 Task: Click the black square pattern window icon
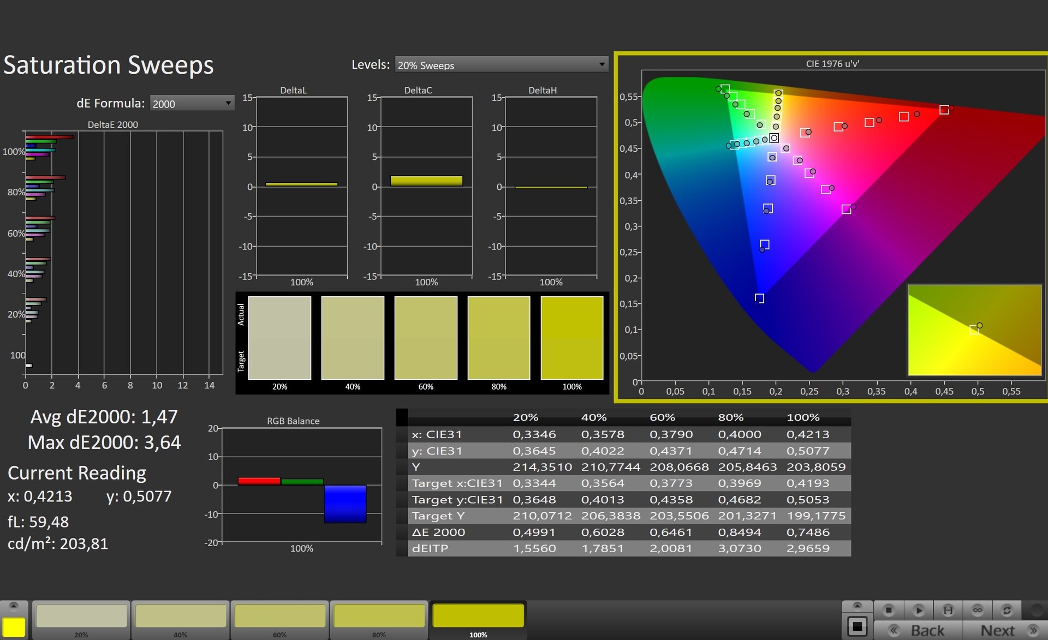coord(857,626)
